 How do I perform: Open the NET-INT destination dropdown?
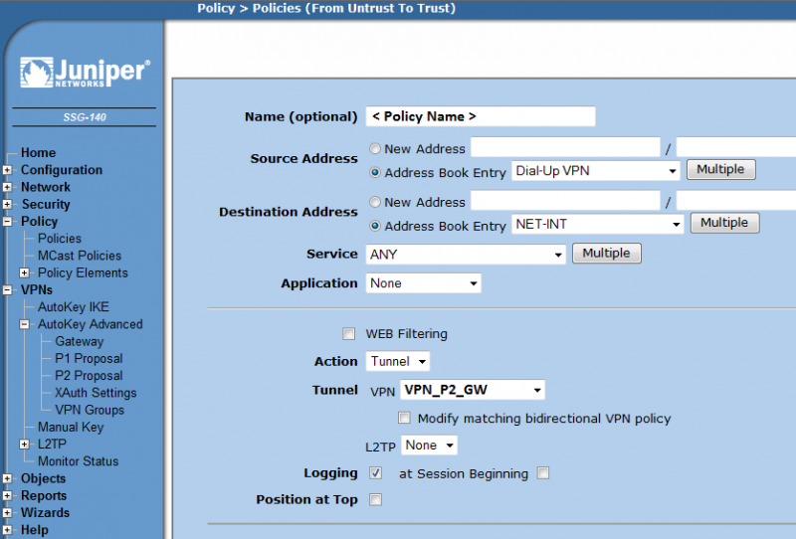[x=598, y=224]
